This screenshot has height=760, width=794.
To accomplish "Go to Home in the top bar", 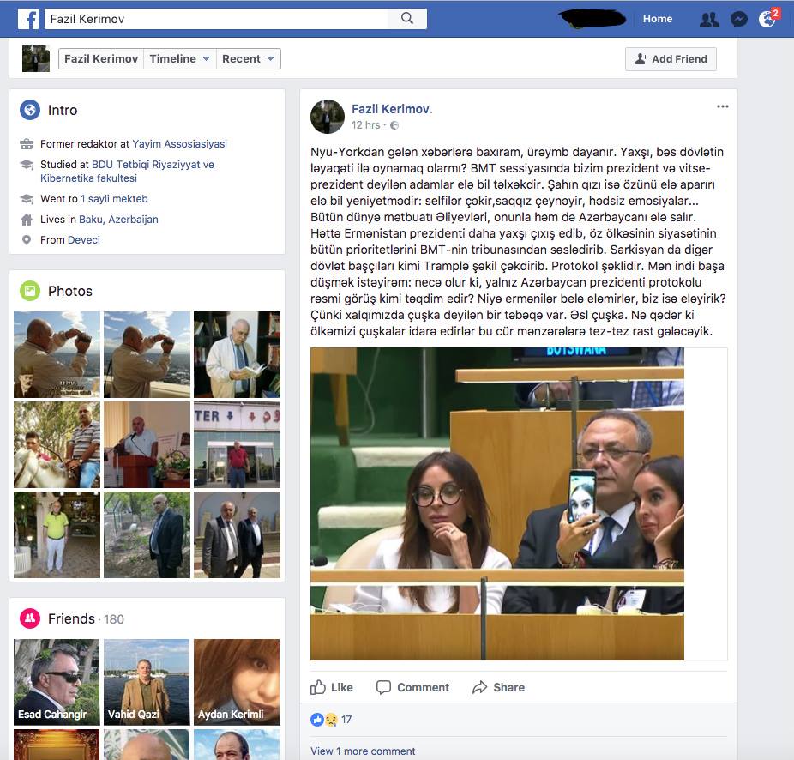I will [x=658, y=19].
